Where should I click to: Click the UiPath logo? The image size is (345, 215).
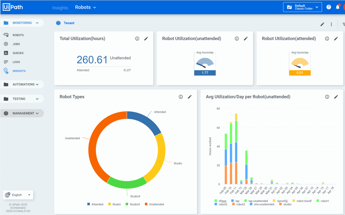[13, 7]
